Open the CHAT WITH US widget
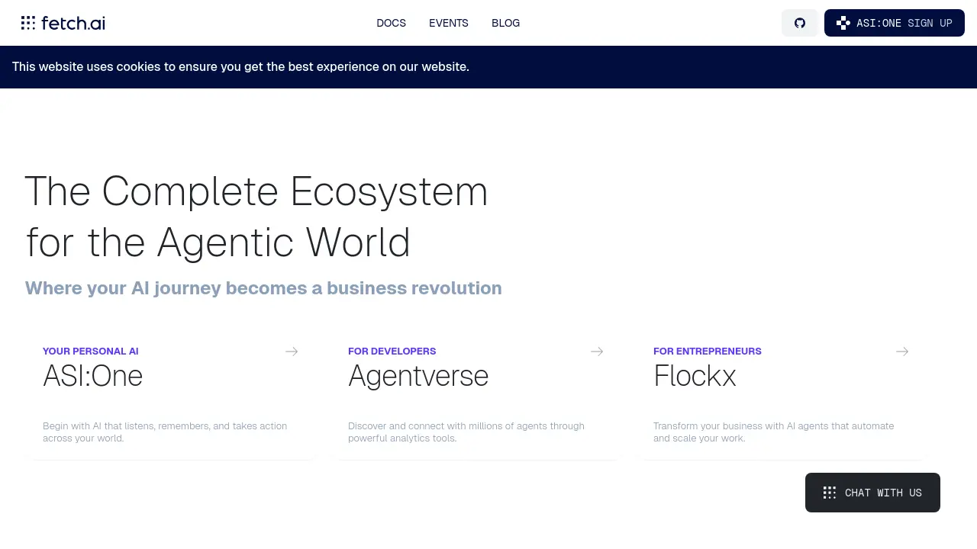Image resolution: width=977 pixels, height=549 pixels. 872,493
